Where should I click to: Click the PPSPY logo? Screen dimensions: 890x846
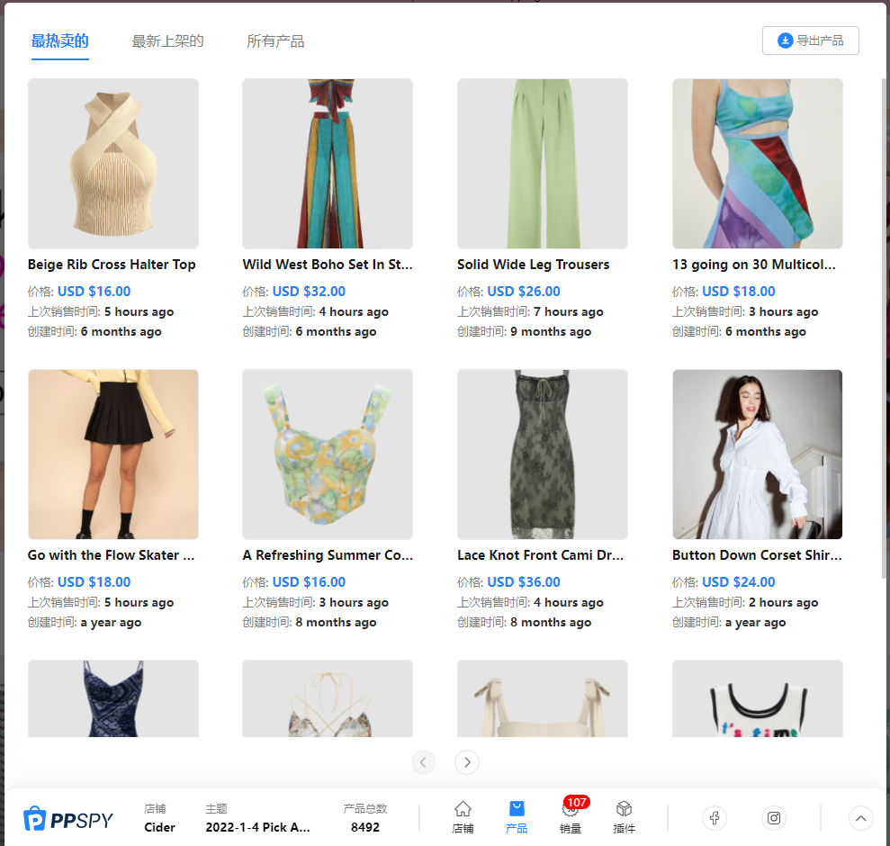pyautogui.click(x=68, y=819)
